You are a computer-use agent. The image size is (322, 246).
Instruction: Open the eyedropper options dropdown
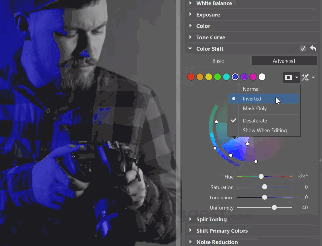(313, 77)
